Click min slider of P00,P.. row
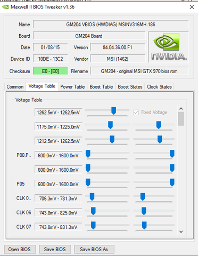The height and width of the screenshot is (256, 198). (88, 154)
